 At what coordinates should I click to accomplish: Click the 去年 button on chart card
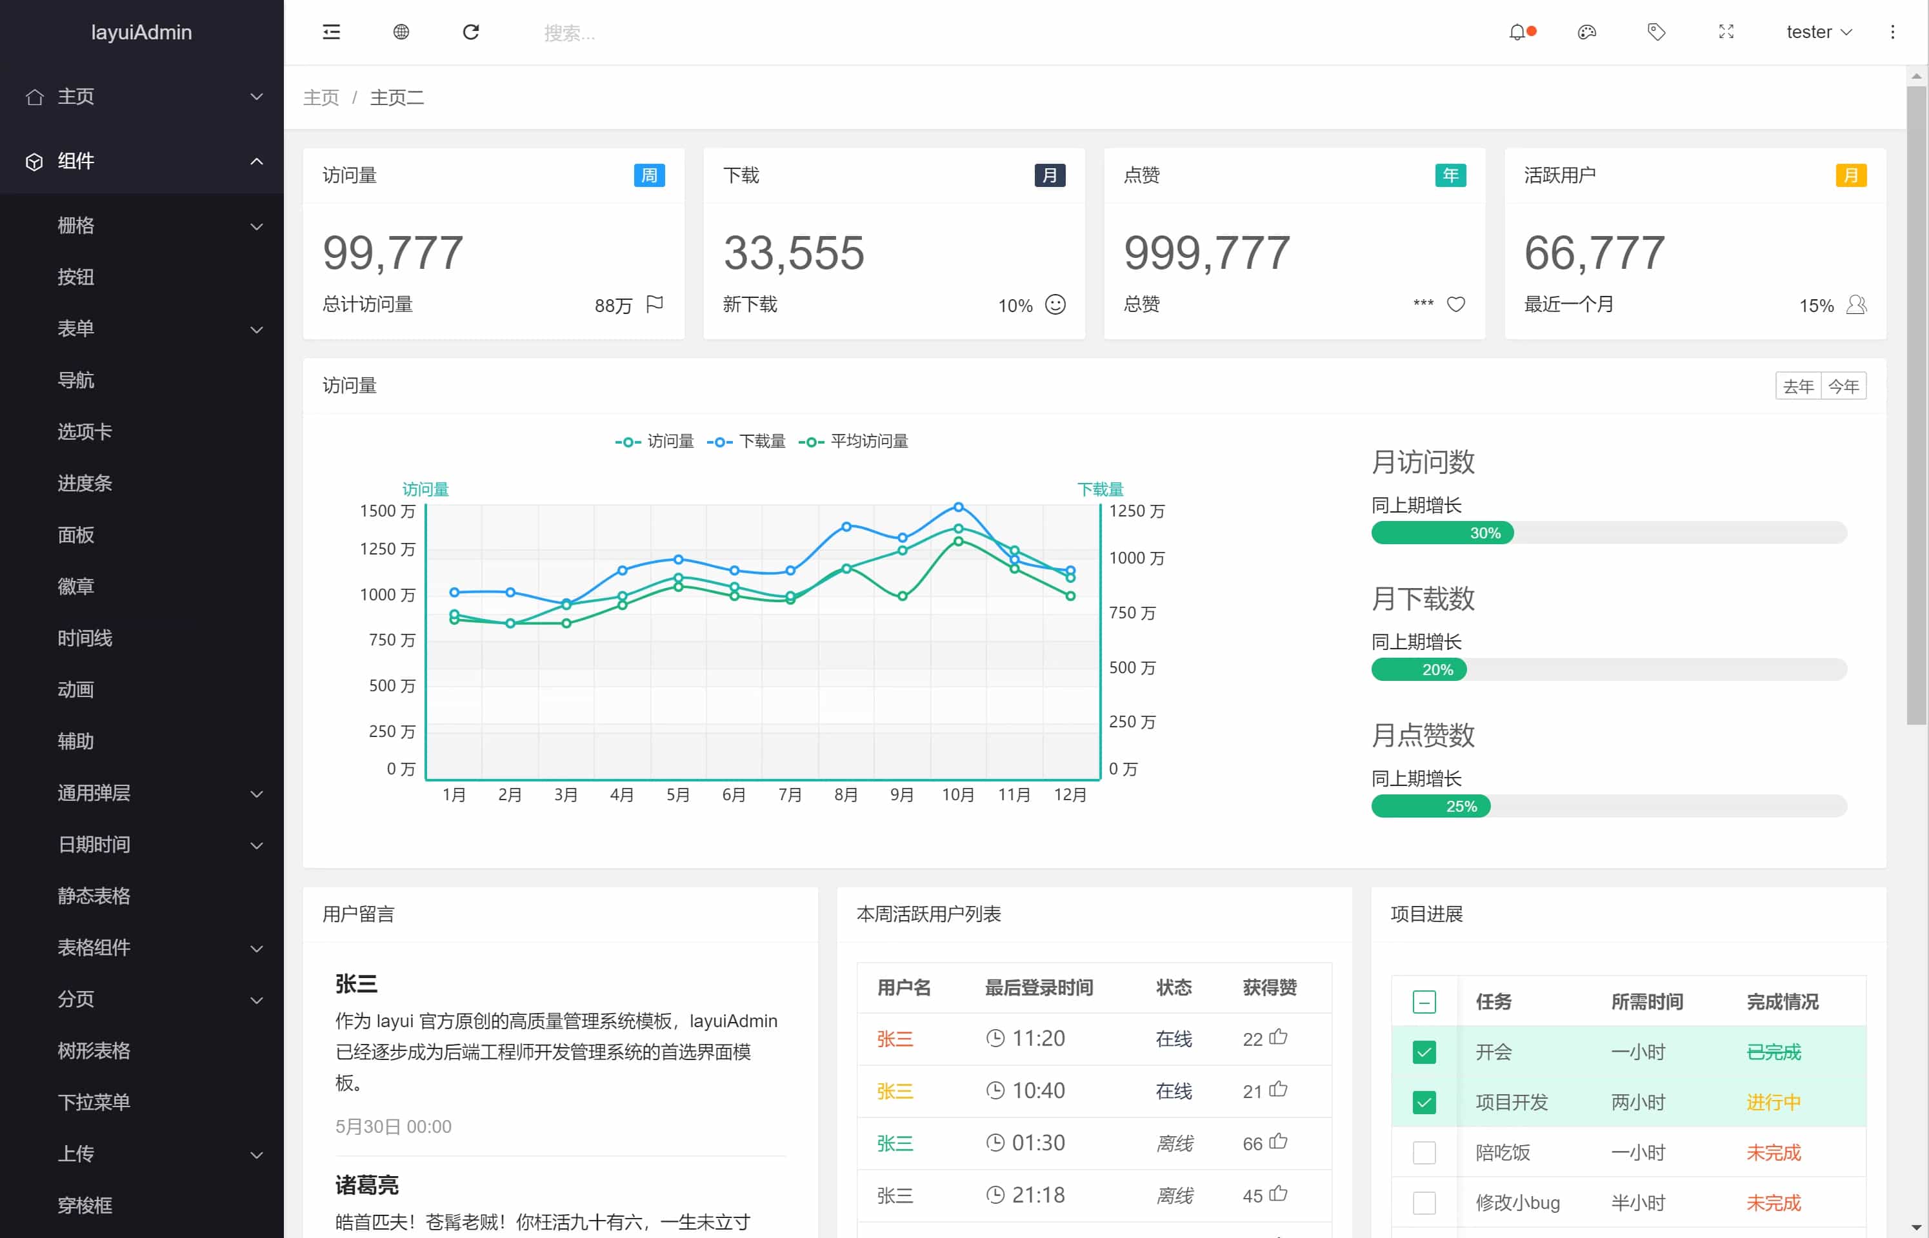click(x=1798, y=386)
